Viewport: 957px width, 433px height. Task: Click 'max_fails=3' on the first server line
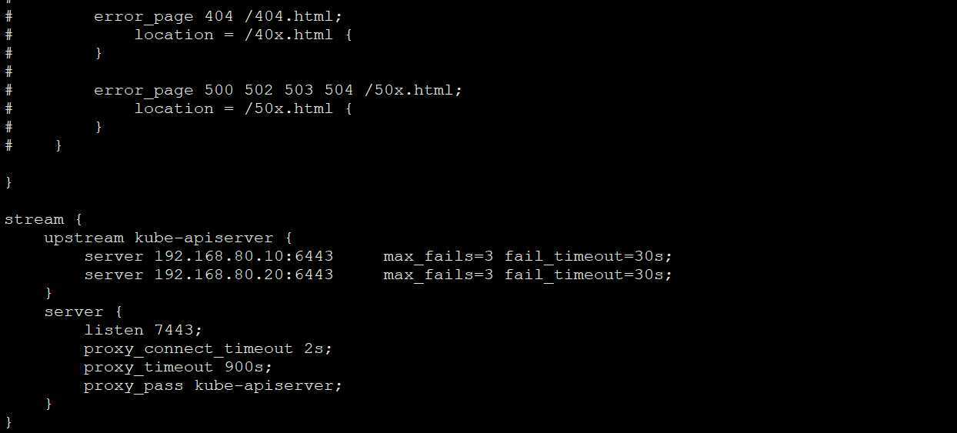tap(438, 256)
